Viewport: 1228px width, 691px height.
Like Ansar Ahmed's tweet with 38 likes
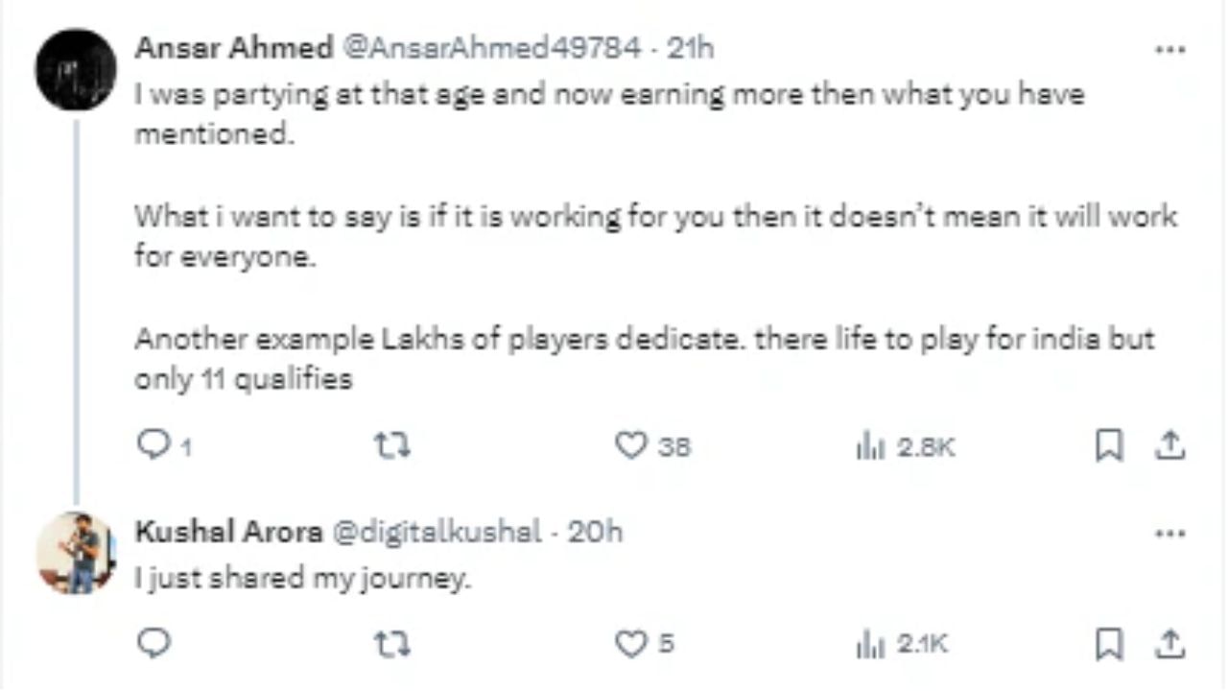(x=631, y=445)
